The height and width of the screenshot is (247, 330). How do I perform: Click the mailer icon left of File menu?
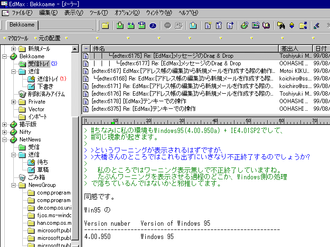tap(5, 13)
